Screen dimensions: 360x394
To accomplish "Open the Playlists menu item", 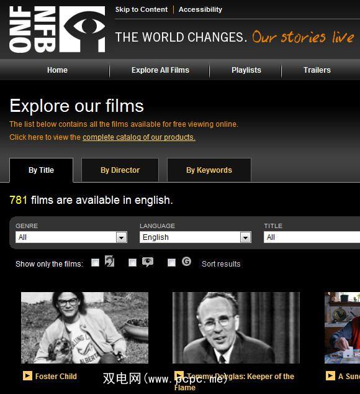I will 246,70.
